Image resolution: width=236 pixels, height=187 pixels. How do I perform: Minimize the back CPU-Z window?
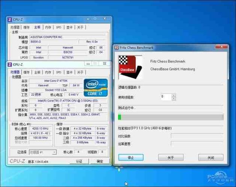(x=88, y=19)
